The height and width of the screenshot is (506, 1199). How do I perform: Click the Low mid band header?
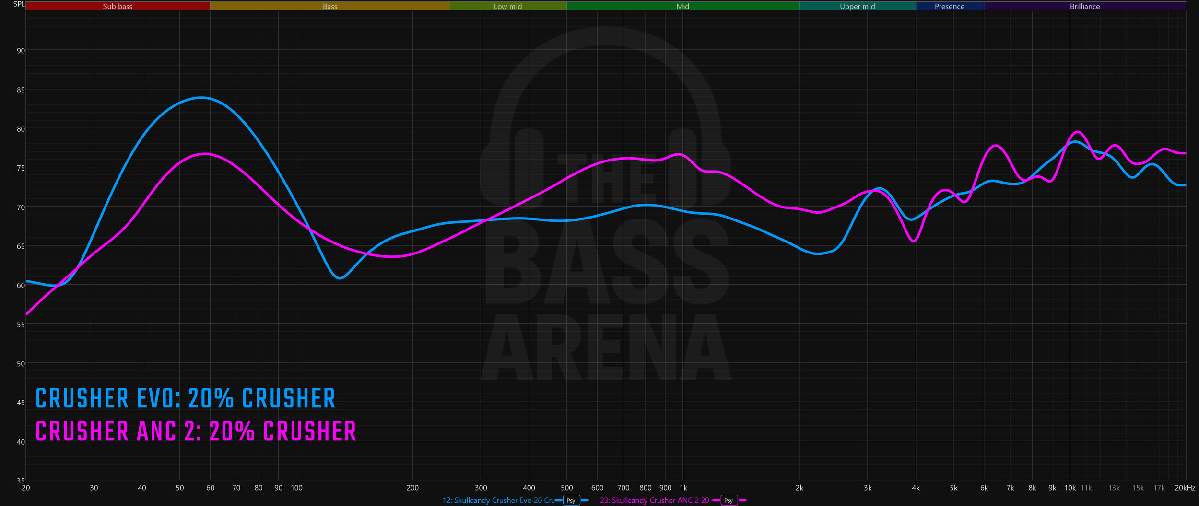pyautogui.click(x=508, y=6)
